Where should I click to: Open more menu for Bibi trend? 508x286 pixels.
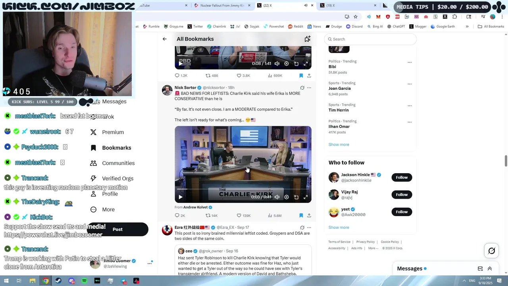pos(410,62)
